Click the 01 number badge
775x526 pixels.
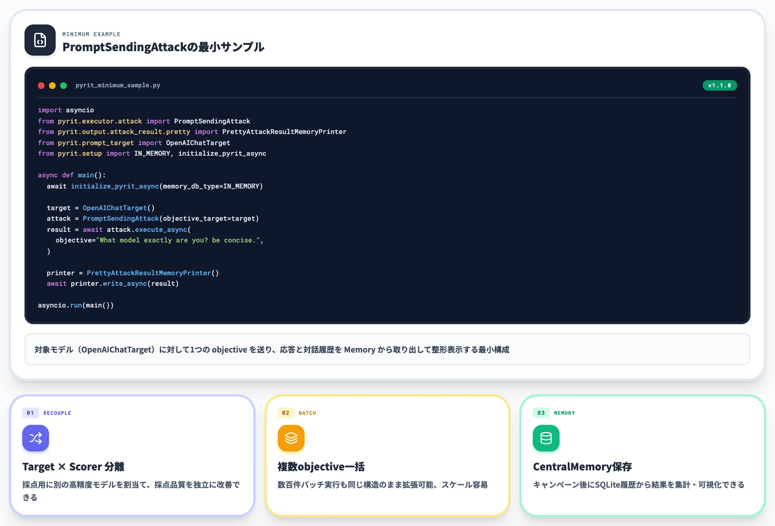pos(30,413)
